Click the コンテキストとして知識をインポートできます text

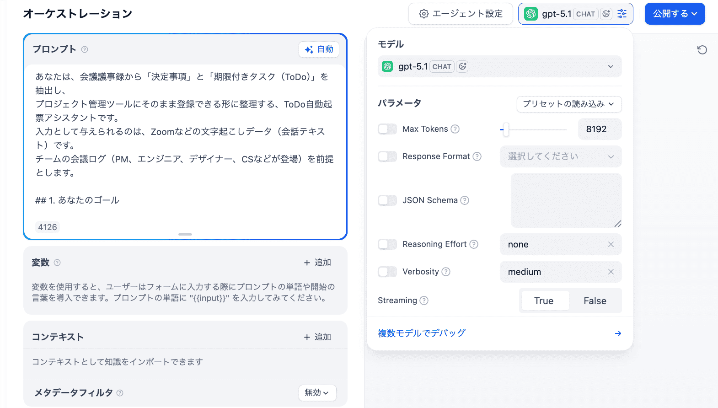(x=118, y=362)
